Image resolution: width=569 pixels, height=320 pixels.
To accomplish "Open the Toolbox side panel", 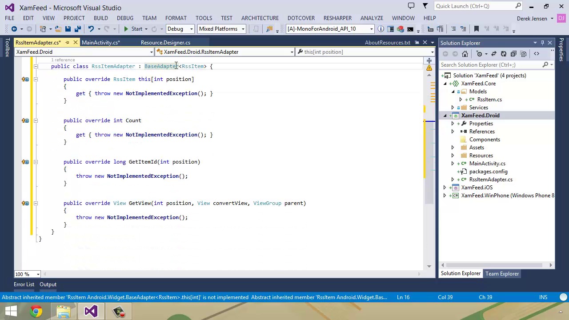I will coord(7,48).
